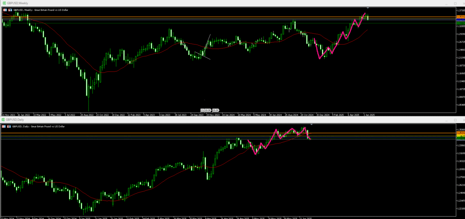Open the depth of market icon in Weekly chart
The width and height of the screenshot is (465, 219).
[x=10, y=10]
